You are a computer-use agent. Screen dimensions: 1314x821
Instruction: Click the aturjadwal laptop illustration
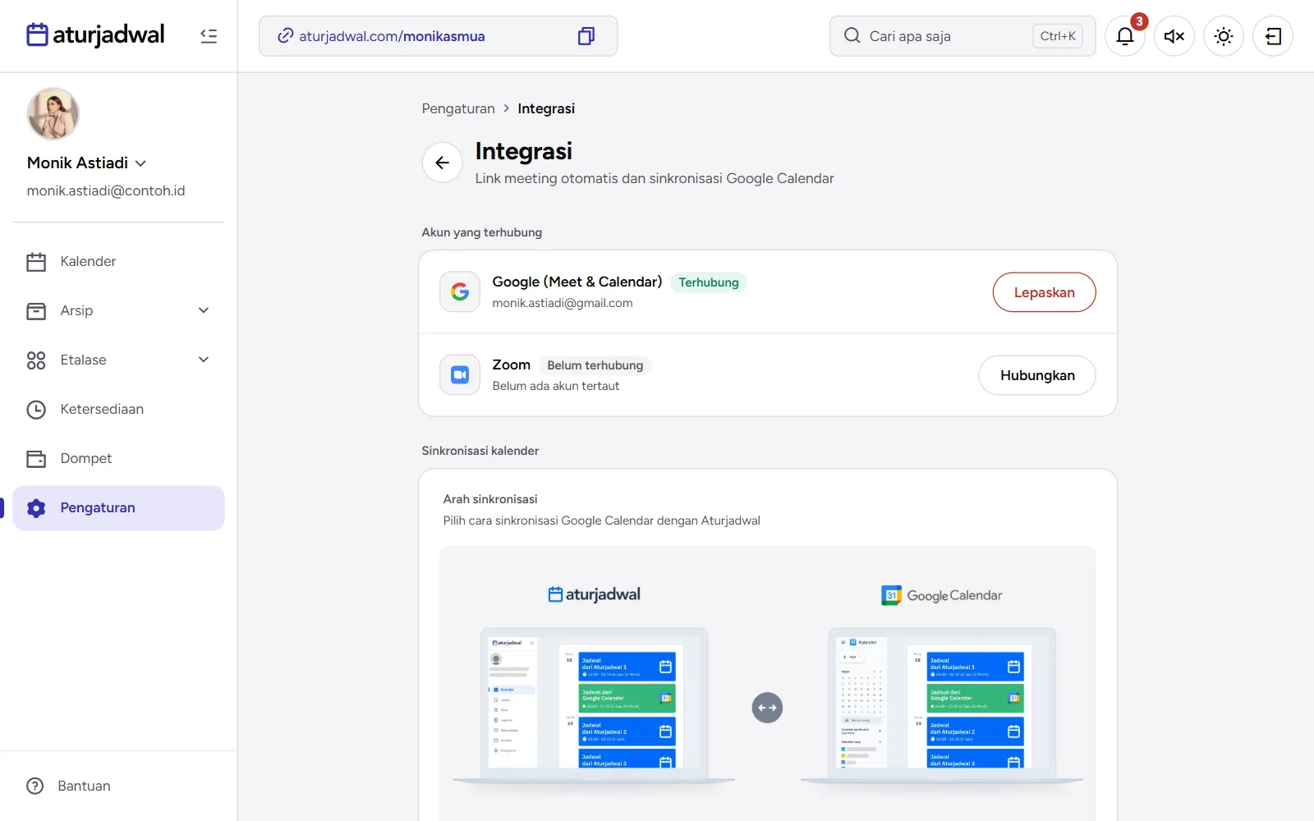click(594, 706)
